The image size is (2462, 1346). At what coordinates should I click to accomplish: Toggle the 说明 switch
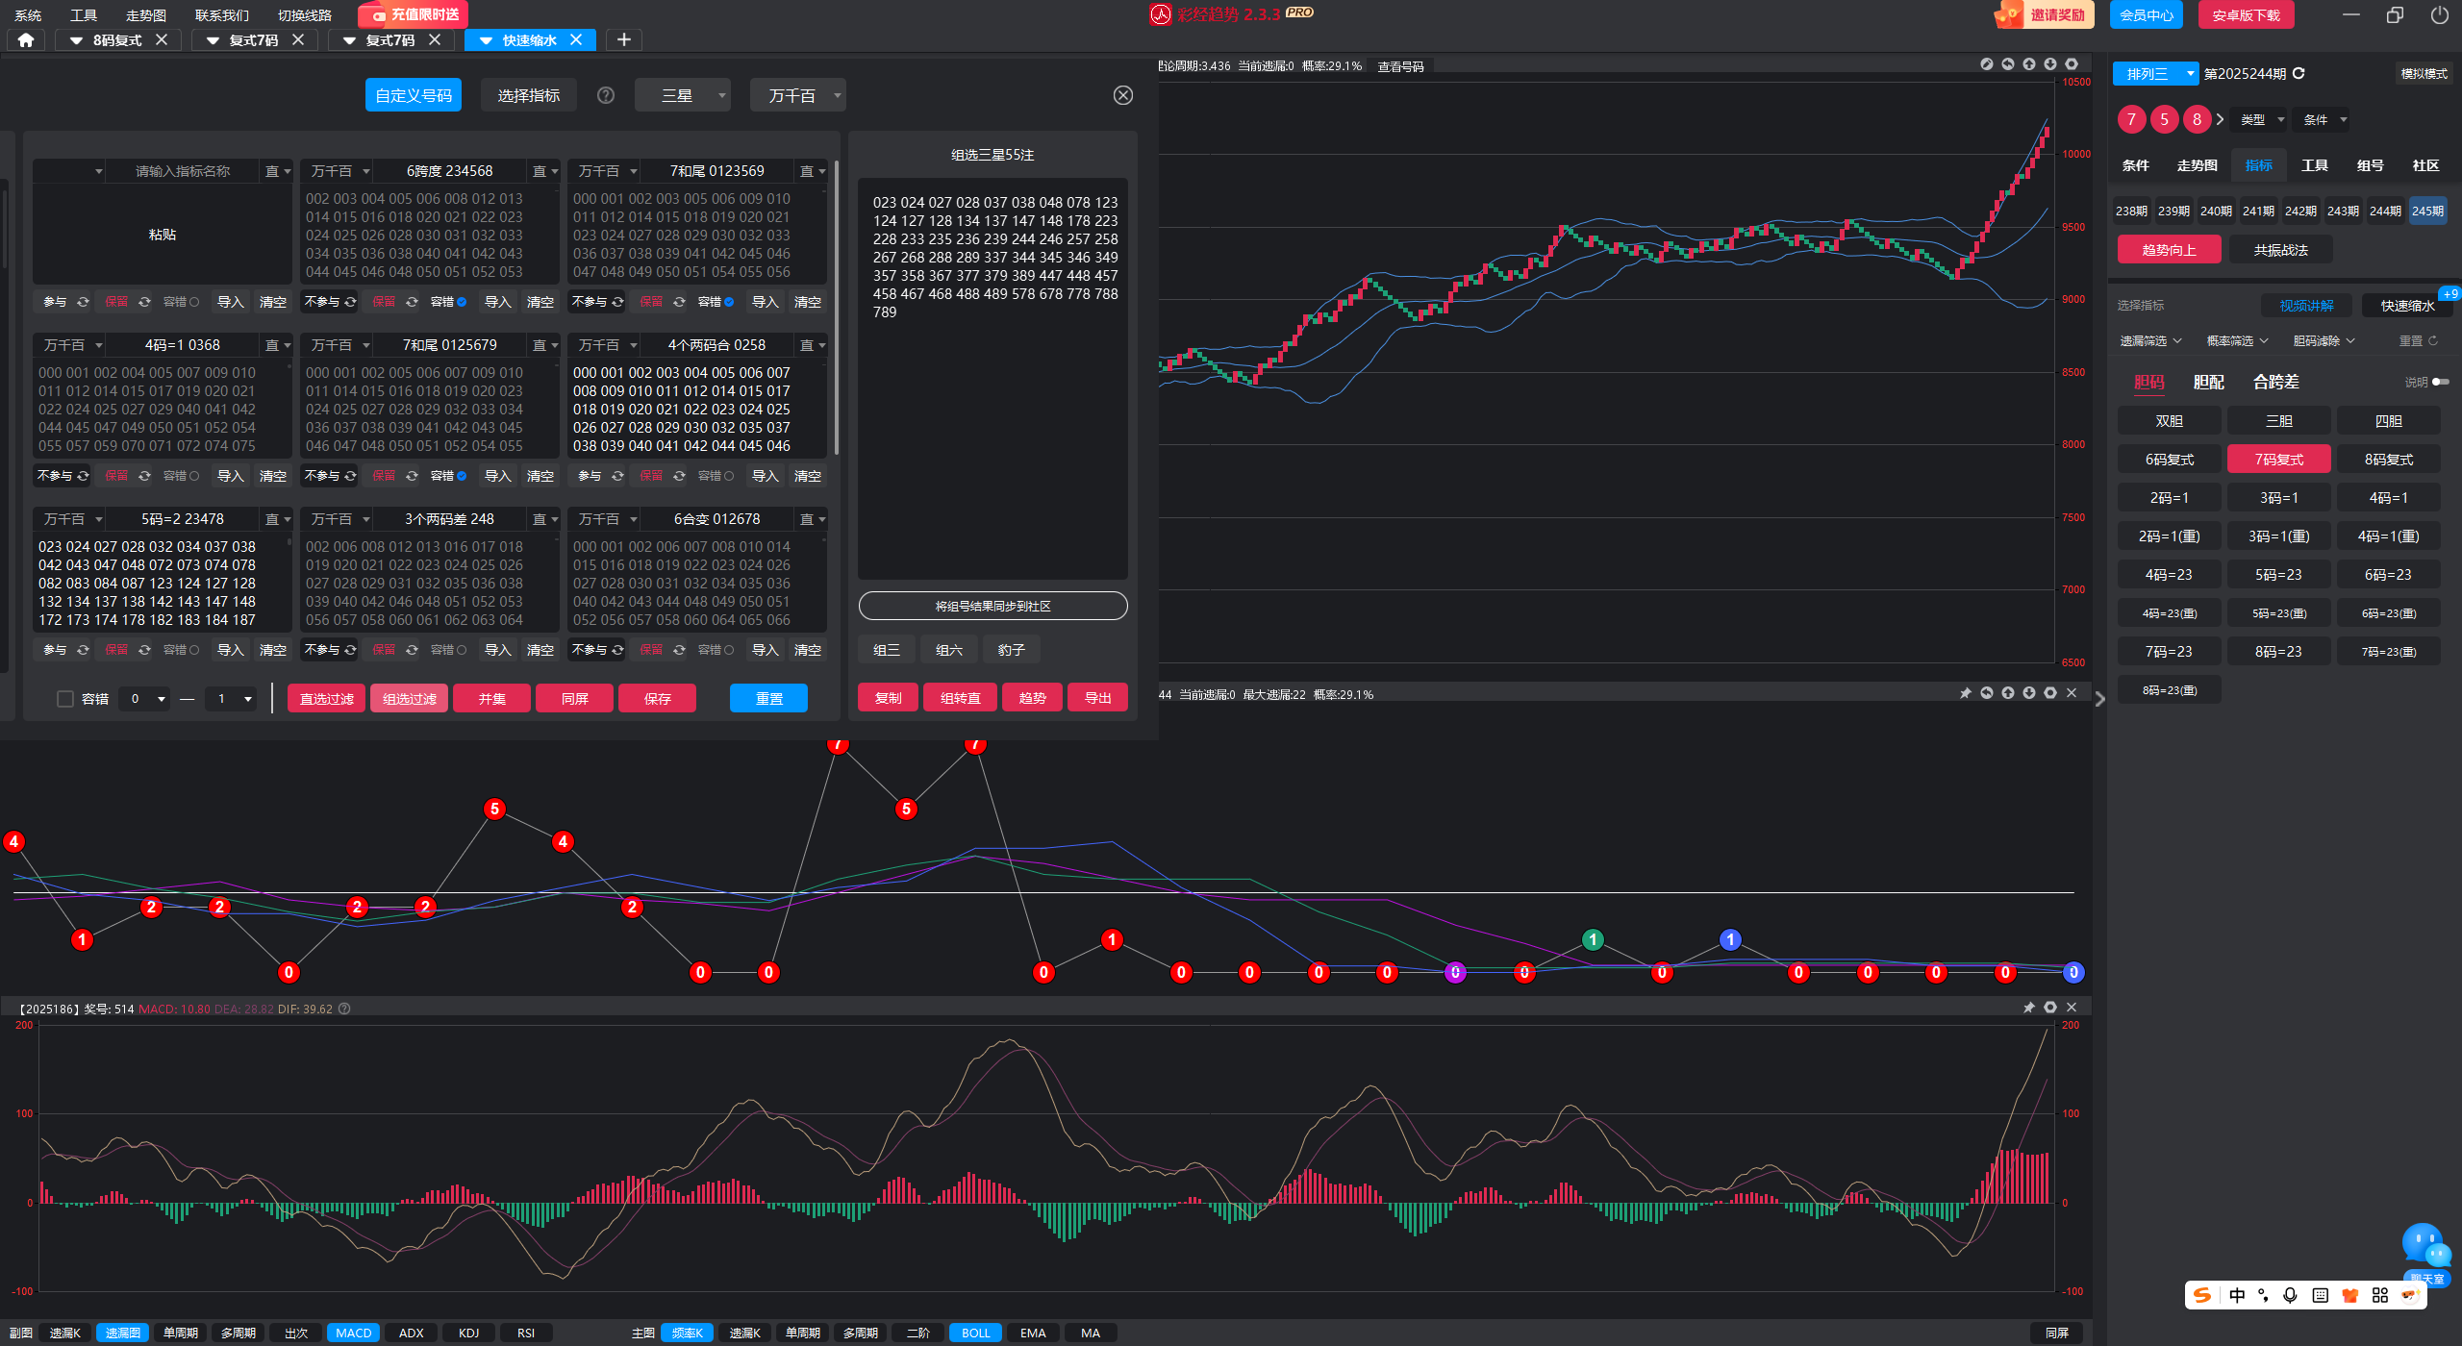[x=2440, y=382]
